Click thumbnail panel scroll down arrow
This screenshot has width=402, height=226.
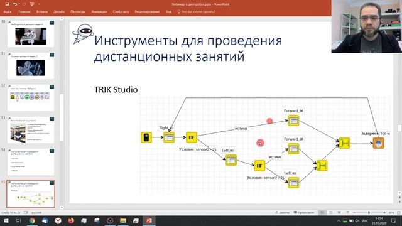coord(62,207)
